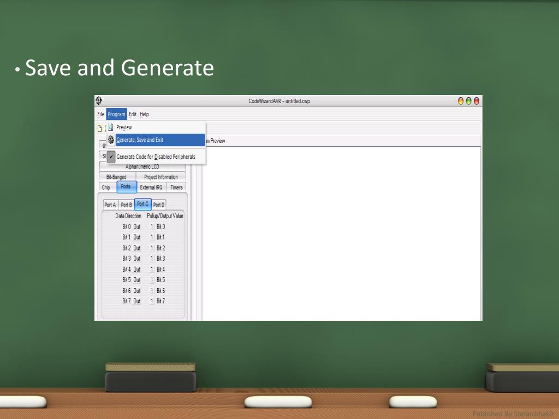Open the Project Information tab
Viewport: 559px width, 419px height.
click(160, 177)
